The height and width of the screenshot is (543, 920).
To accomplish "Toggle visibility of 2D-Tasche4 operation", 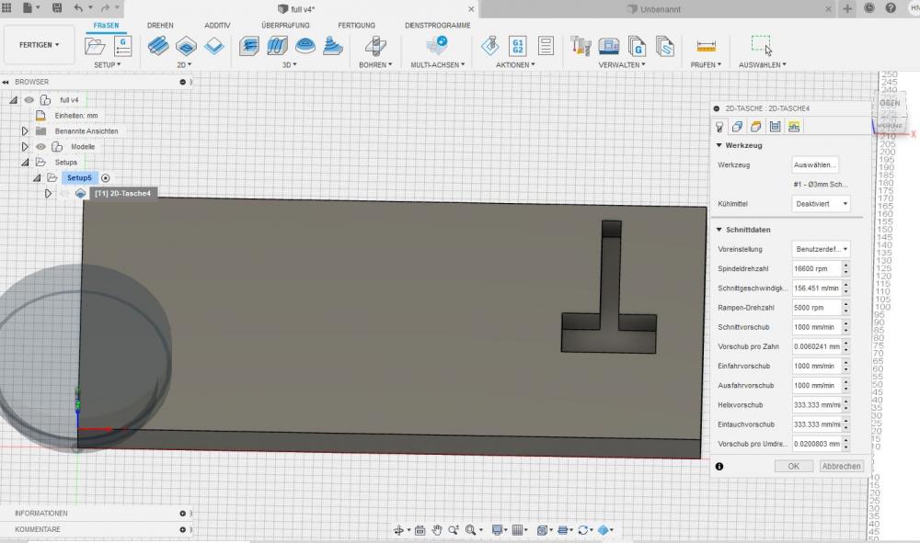I will pos(64,193).
